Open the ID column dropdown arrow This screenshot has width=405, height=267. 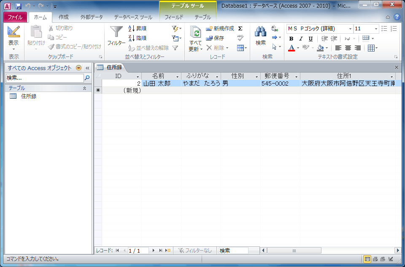[x=138, y=77]
